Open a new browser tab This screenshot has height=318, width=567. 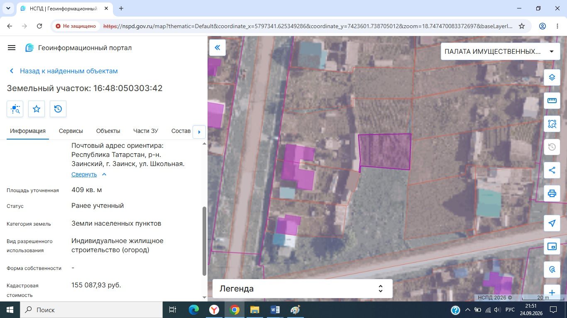tap(121, 8)
